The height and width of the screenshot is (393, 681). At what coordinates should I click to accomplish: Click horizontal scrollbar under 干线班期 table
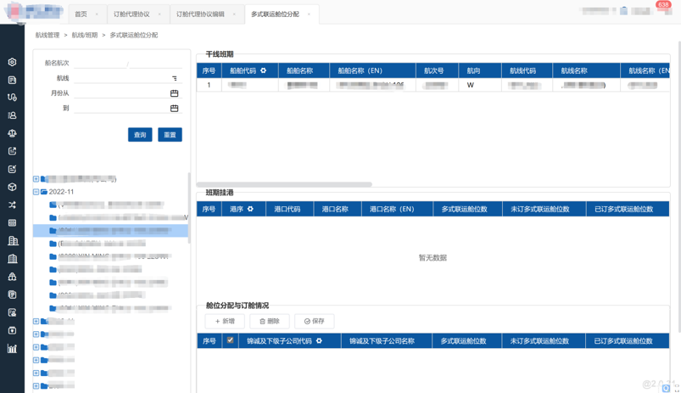(x=285, y=184)
